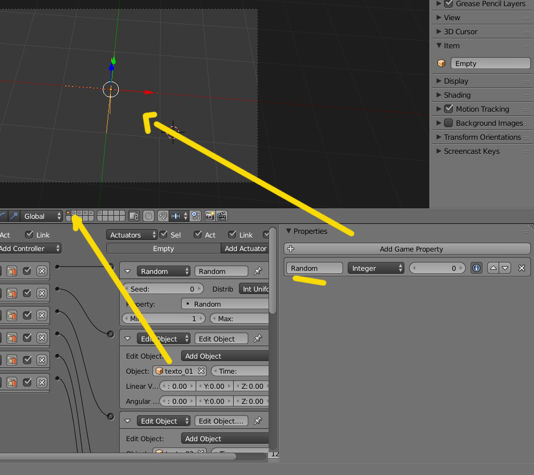Click the cube icon beside texto_01
534x475 pixels.
click(159, 371)
